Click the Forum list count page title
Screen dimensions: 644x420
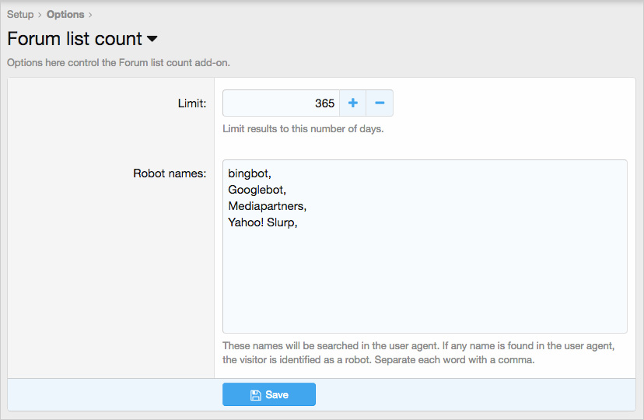point(75,39)
